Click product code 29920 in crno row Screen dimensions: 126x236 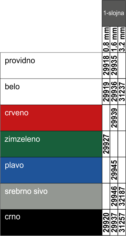pyautogui.click(x=106, y=222)
